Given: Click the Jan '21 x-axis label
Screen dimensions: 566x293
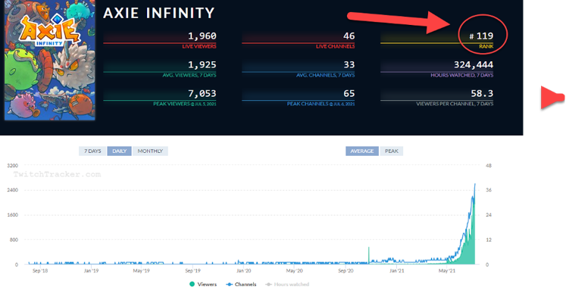Looking at the screenshot, I should pos(397,270).
